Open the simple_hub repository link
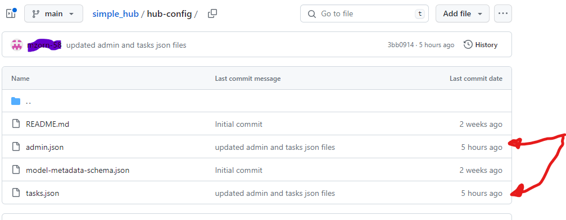The image size is (566, 220). 116,14
